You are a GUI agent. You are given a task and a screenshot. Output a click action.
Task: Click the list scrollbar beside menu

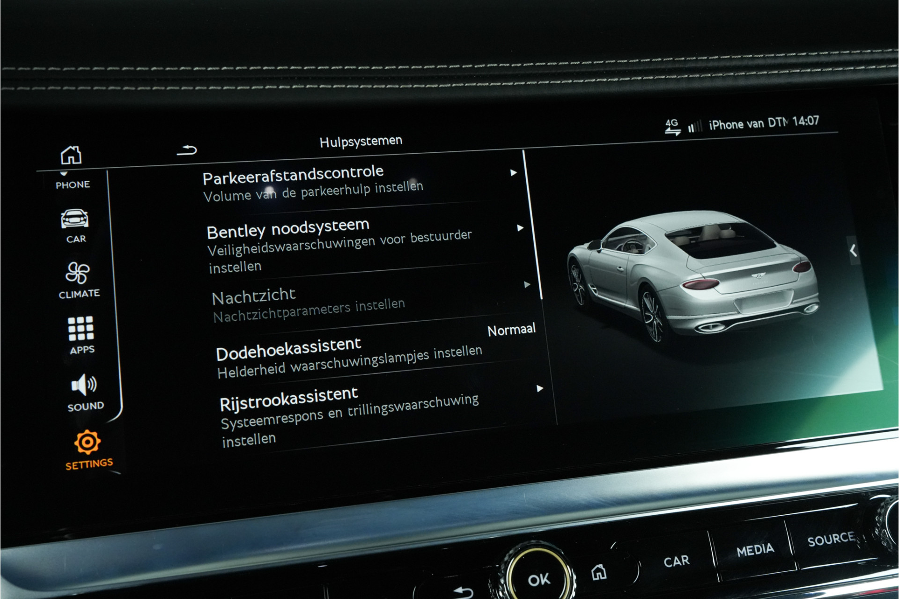[x=533, y=225]
